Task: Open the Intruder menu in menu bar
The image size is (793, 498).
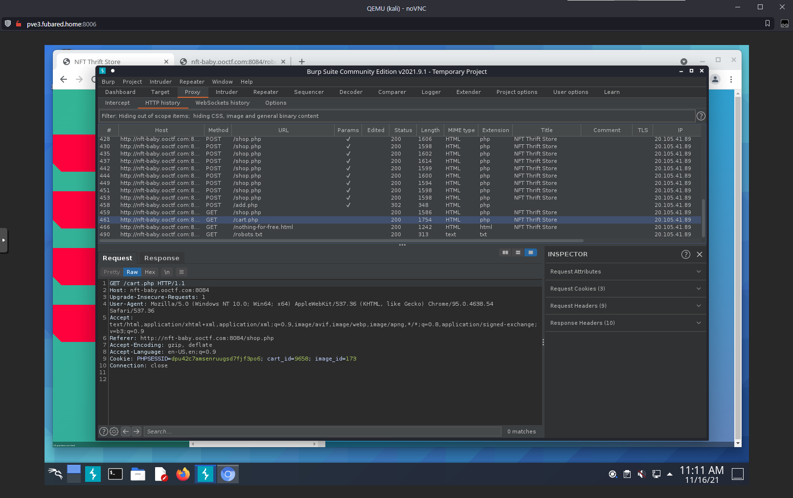Action: pyautogui.click(x=160, y=82)
